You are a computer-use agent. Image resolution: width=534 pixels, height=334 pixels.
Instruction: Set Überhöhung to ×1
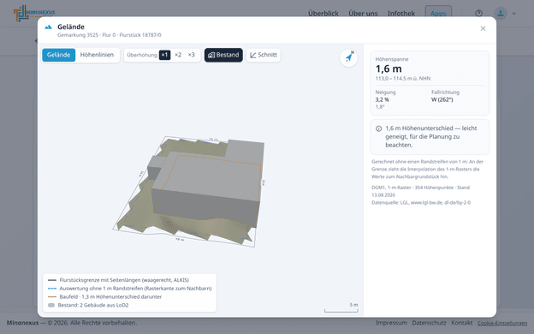coord(164,55)
